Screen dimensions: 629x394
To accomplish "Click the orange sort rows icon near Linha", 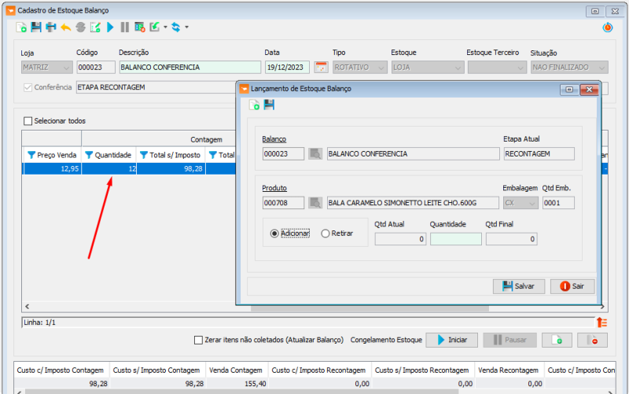I will pyautogui.click(x=601, y=322).
